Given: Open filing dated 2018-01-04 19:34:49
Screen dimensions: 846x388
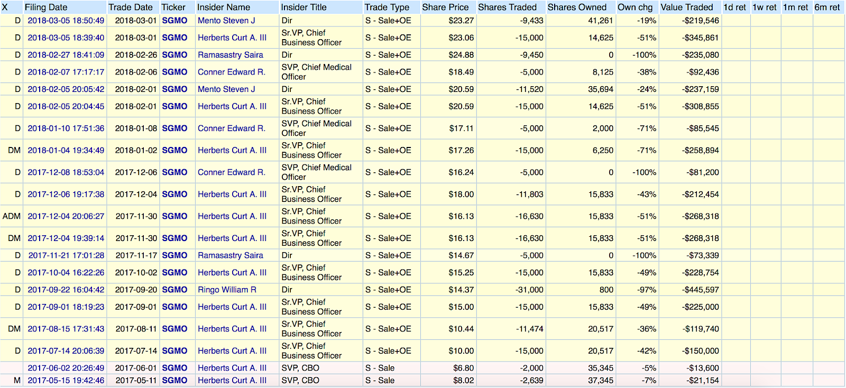Looking at the screenshot, I should coord(66,150).
